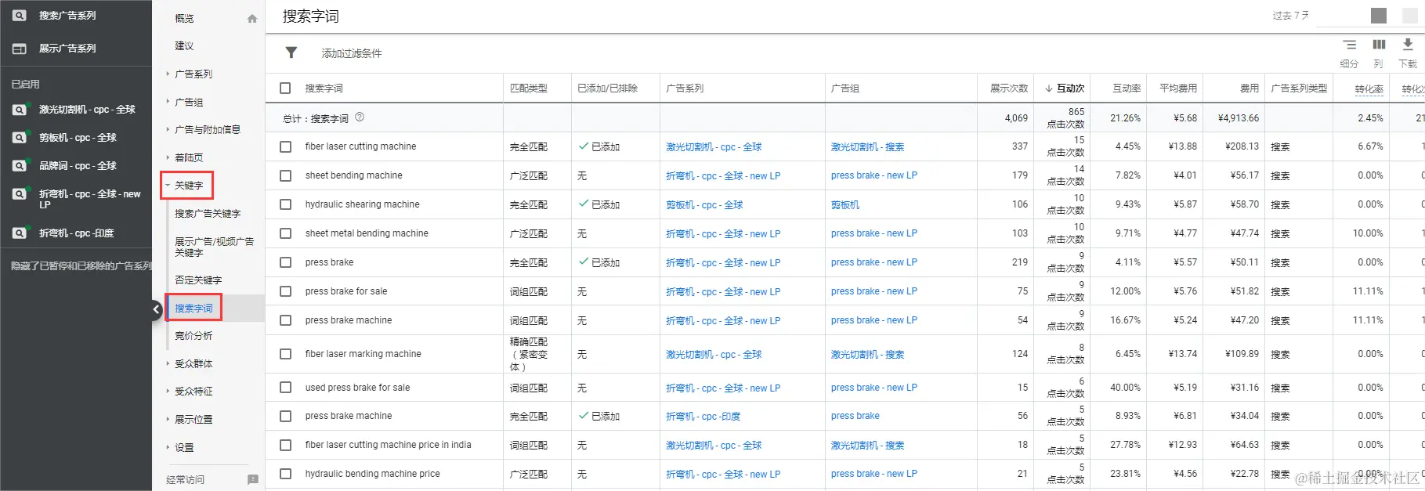The height and width of the screenshot is (491, 1425).
Task: Click the help icon beside 总计：搜索字词
Action: pos(360,117)
